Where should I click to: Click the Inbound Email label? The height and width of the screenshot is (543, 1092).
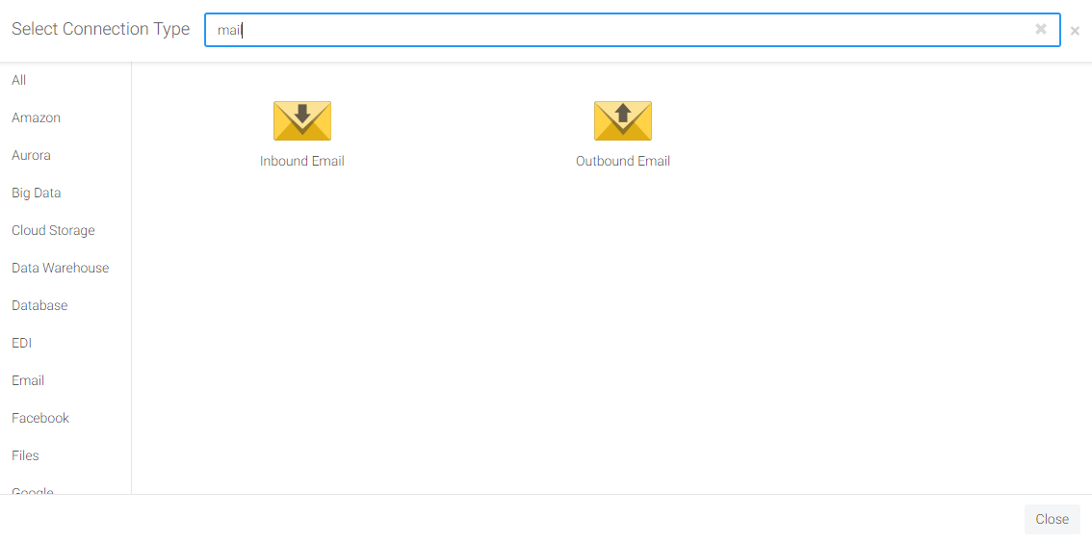302,162
